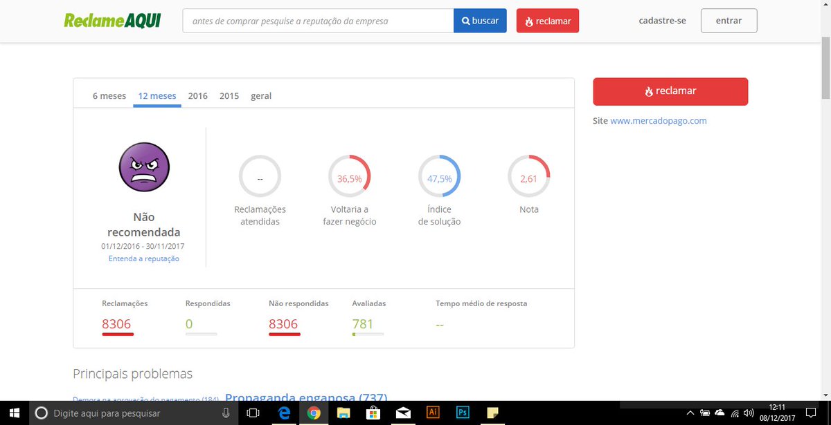Screen dimensions: 831x425
Task: Open the Entenda a reputação link
Action: pos(144,258)
